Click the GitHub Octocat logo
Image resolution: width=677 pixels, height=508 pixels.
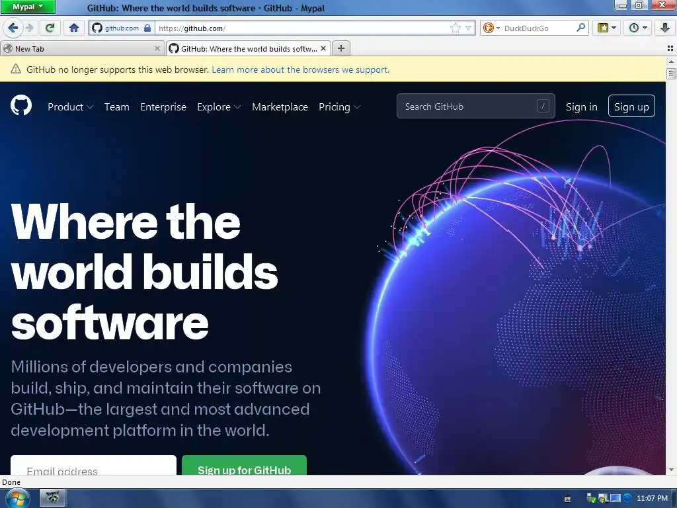click(x=21, y=105)
